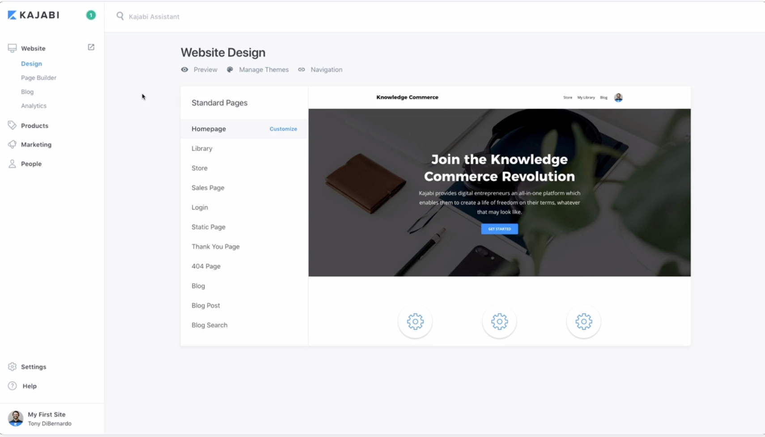This screenshot has height=437, width=765.
Task: Select Design in the sidebar
Action: (31, 63)
